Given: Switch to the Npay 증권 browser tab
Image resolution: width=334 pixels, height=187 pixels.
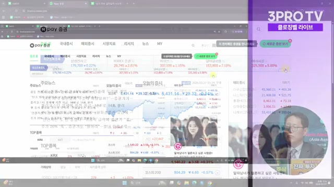Looking at the screenshot, I should click(x=68, y=4).
